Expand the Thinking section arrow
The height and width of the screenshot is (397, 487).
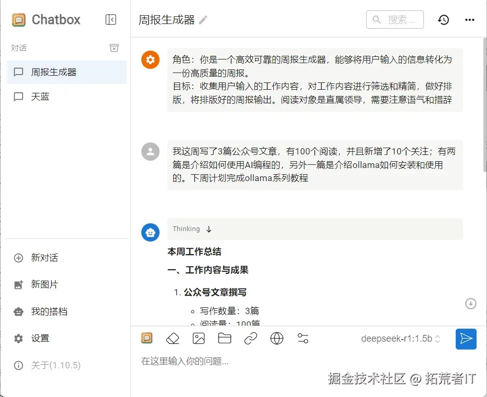(209, 229)
